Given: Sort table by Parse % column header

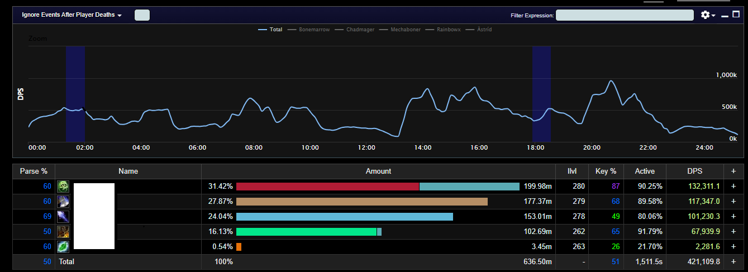Looking at the screenshot, I should coord(34,171).
